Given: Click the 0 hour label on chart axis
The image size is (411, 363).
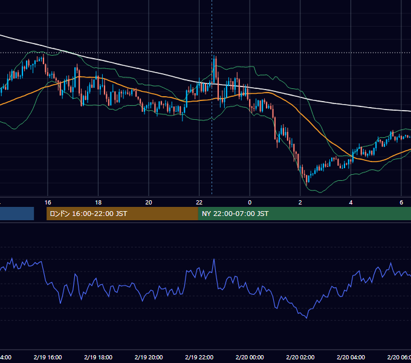Looking at the screenshot, I should (x=250, y=203).
